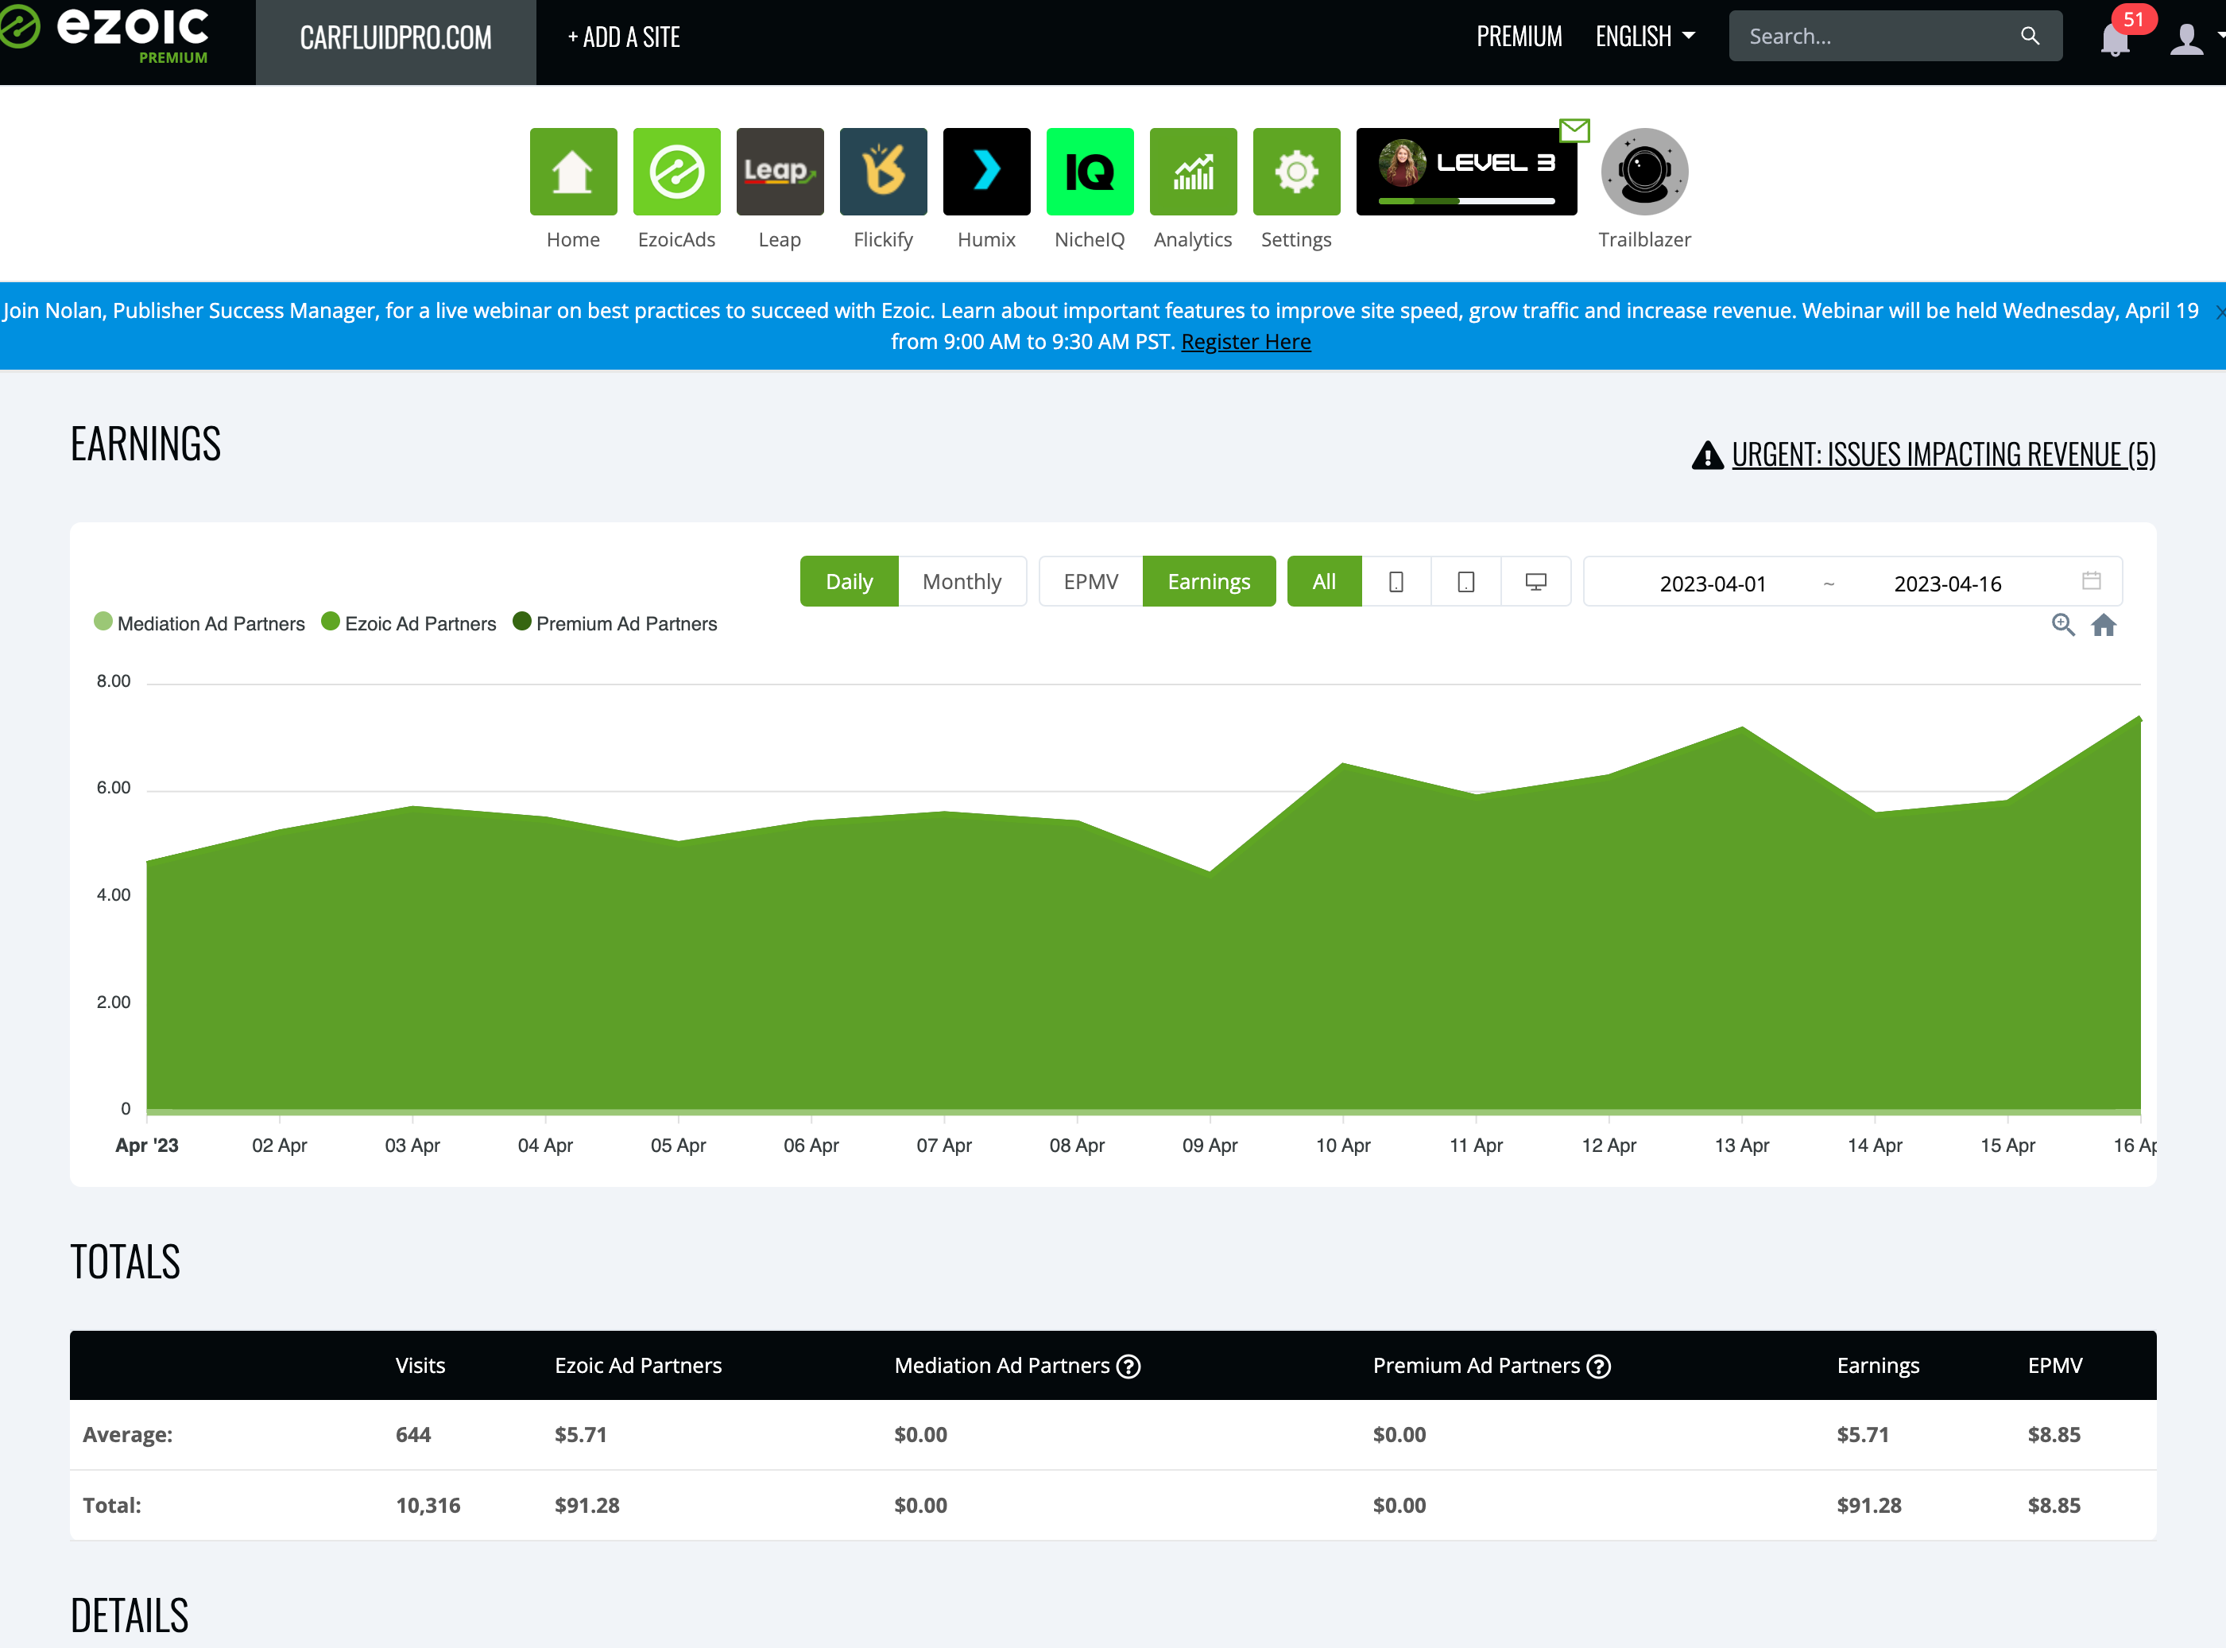Open Mediation Ad Partners help icon
Viewport: 2226px width, 1648px height.
point(1128,1366)
